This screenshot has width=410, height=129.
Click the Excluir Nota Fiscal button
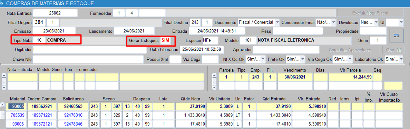pos(370,13)
